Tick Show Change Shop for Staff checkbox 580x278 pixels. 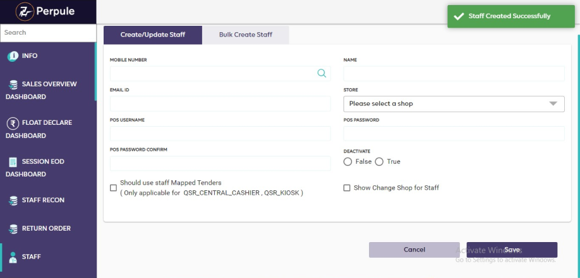[x=347, y=188]
